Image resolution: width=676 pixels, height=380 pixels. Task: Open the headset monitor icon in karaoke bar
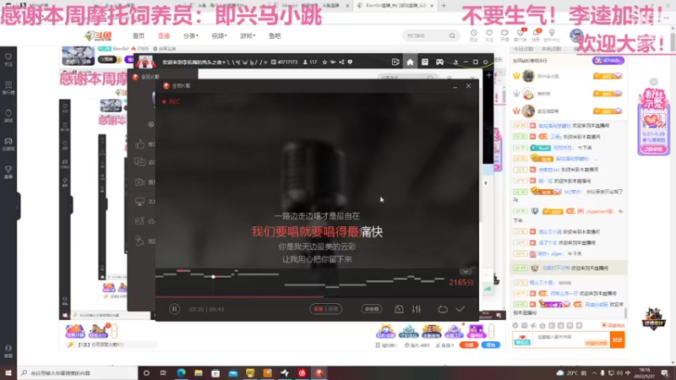click(399, 309)
